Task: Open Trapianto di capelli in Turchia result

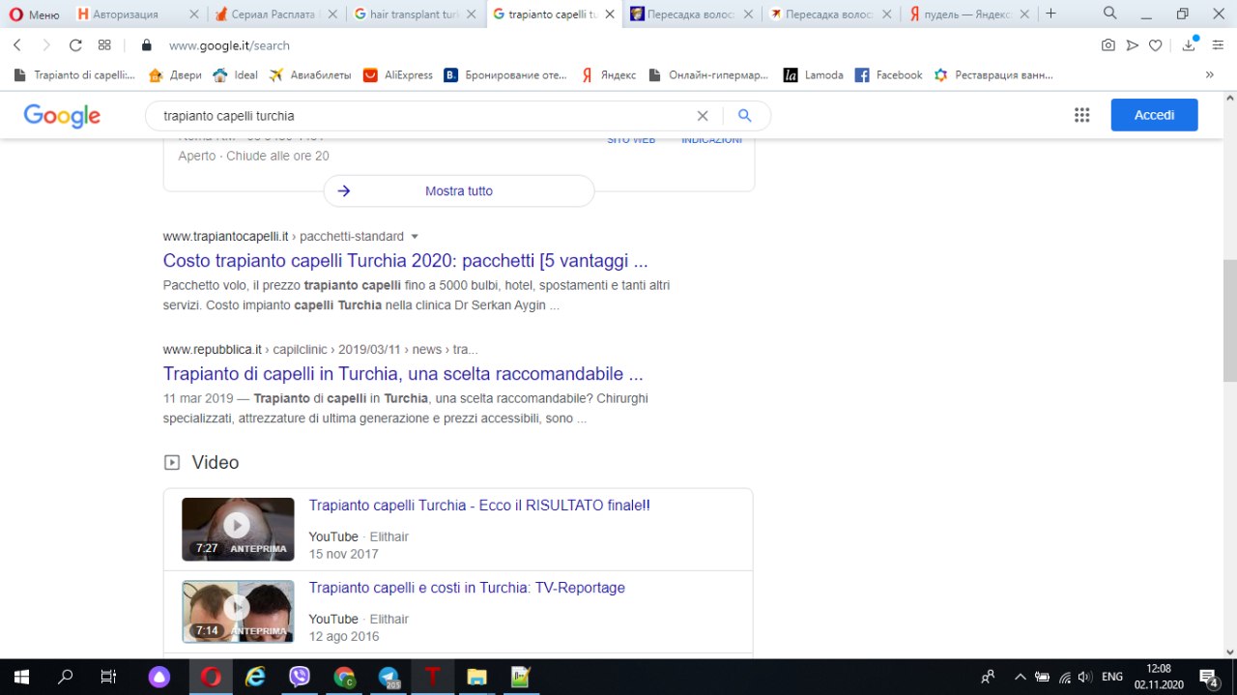Action: pos(403,374)
